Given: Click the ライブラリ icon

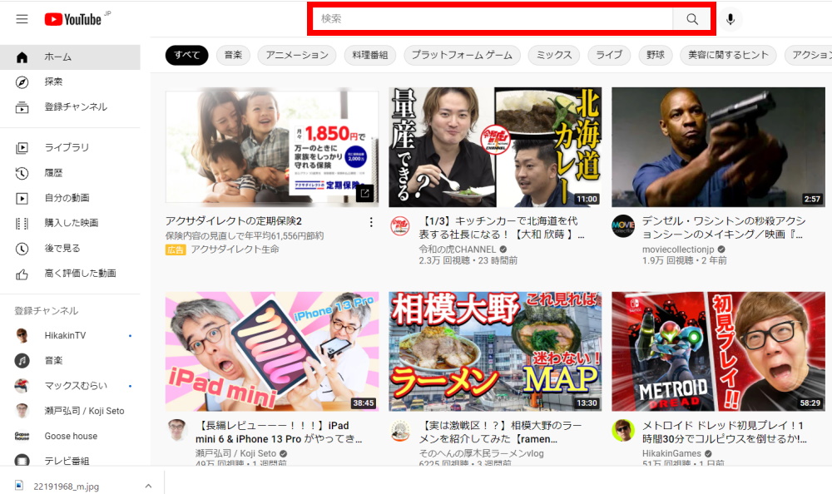Looking at the screenshot, I should pos(22,147).
